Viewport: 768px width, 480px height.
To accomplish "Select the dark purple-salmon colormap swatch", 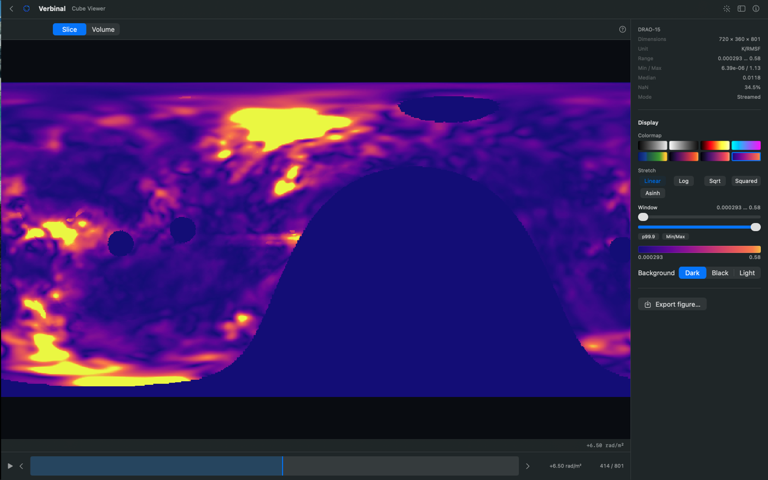I will pos(715,156).
